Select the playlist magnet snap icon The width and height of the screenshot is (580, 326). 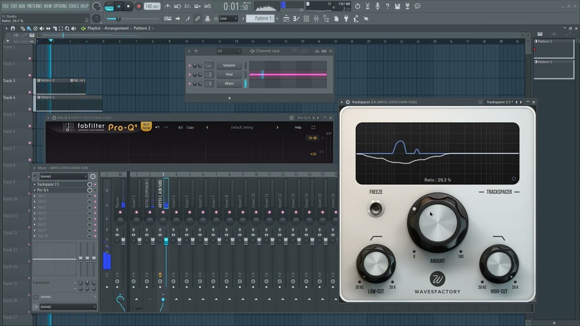(x=13, y=28)
